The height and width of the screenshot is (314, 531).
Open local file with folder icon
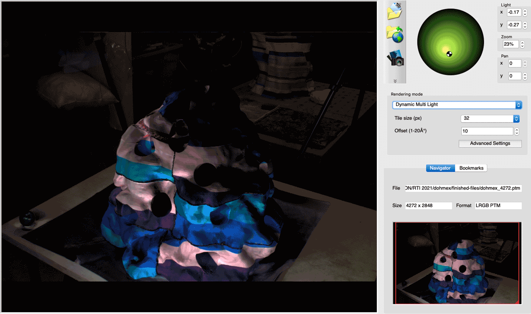coord(395,11)
